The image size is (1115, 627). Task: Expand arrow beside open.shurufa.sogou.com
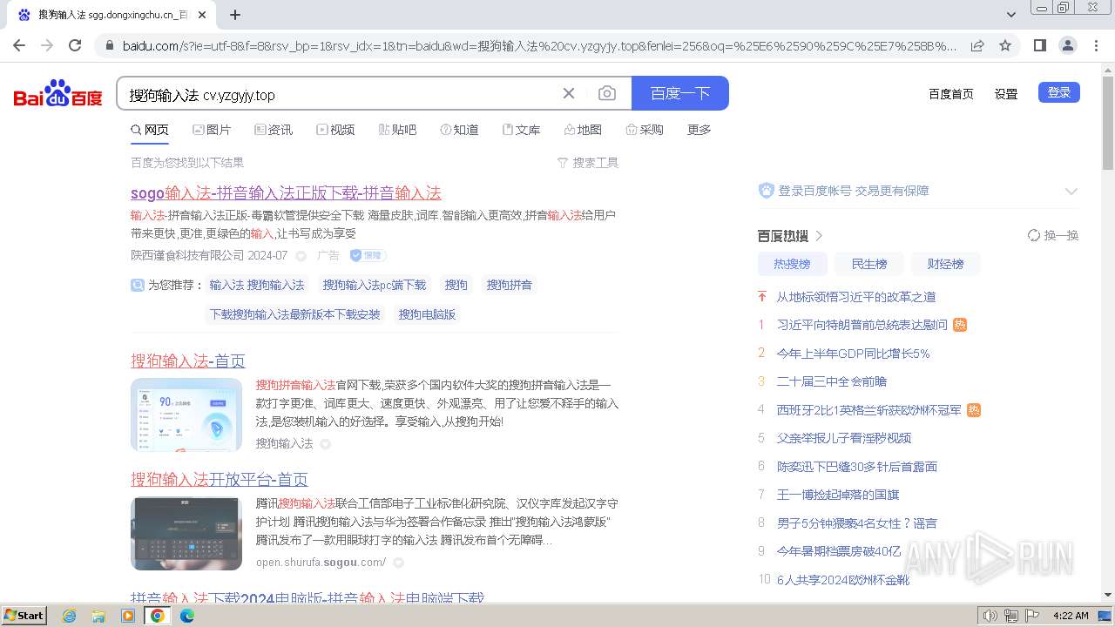tap(398, 563)
